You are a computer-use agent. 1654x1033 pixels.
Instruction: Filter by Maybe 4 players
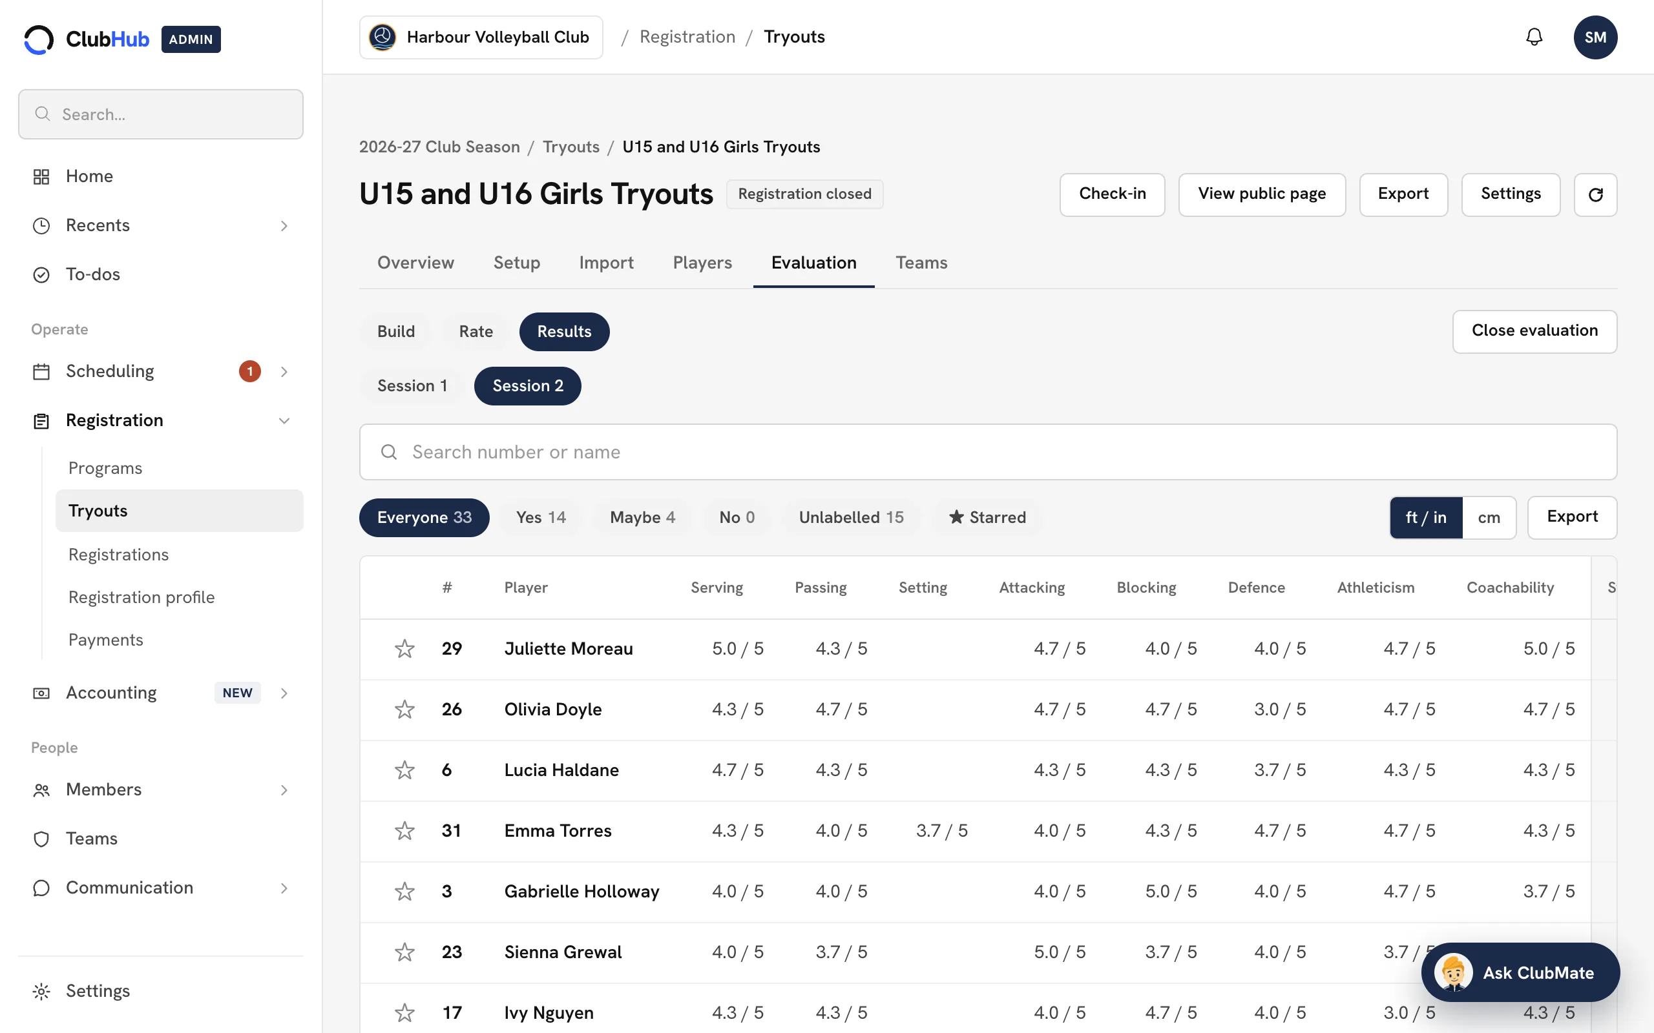642,518
